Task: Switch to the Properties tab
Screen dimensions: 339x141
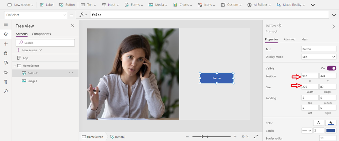Action: 271,39
